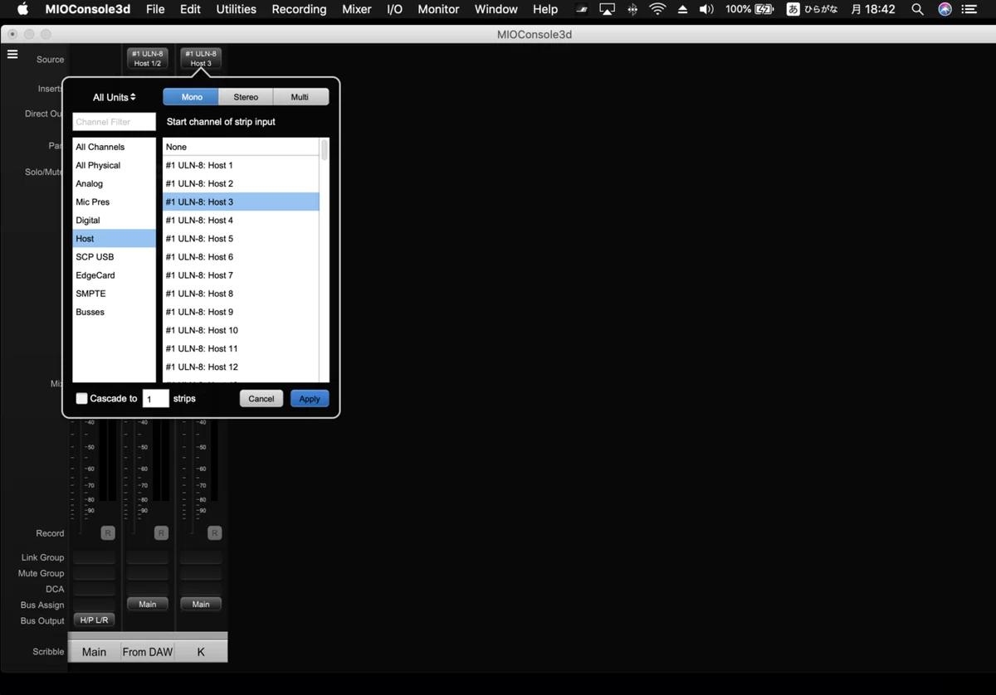Open Main bus assign on From DAW strip
This screenshot has height=695, width=996.
click(148, 604)
